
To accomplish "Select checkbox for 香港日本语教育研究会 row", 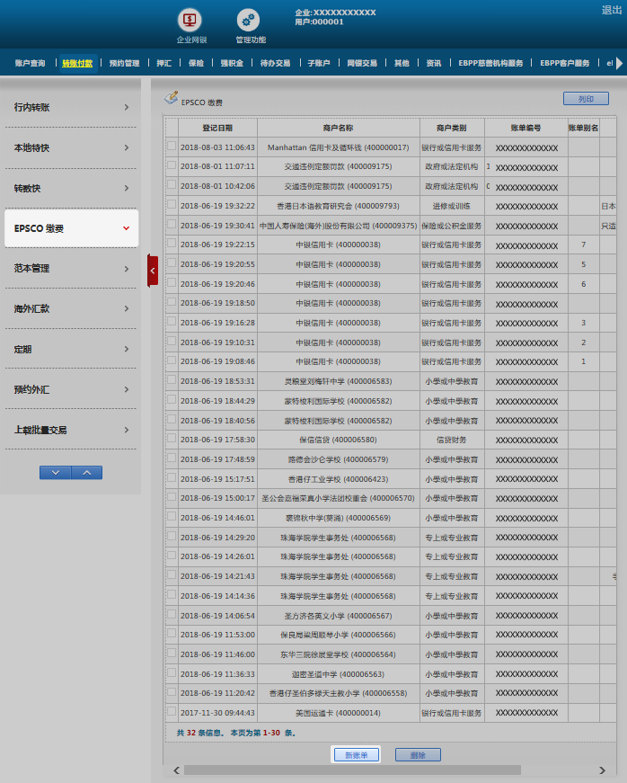I will (x=172, y=205).
